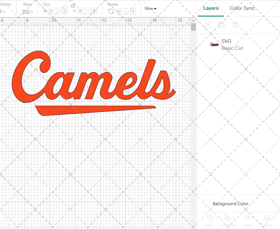Click the Warp tool icon
This screenshot has height=229, width=280.
27,11
